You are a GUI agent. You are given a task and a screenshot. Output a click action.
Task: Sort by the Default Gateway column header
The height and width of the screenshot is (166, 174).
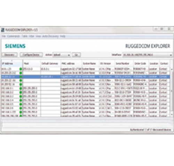50,63
